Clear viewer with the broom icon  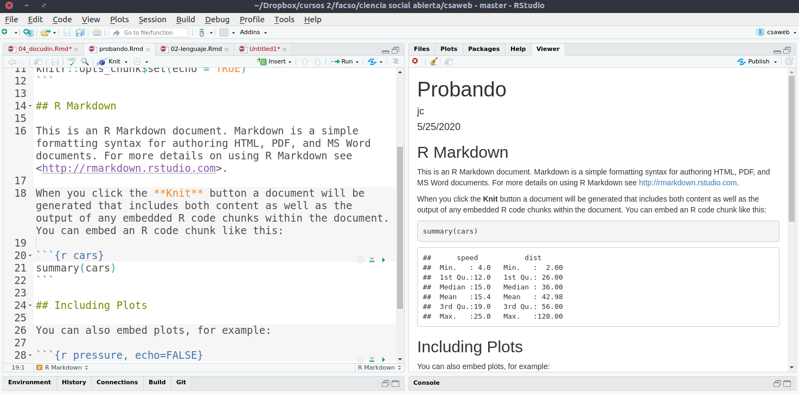coord(433,62)
